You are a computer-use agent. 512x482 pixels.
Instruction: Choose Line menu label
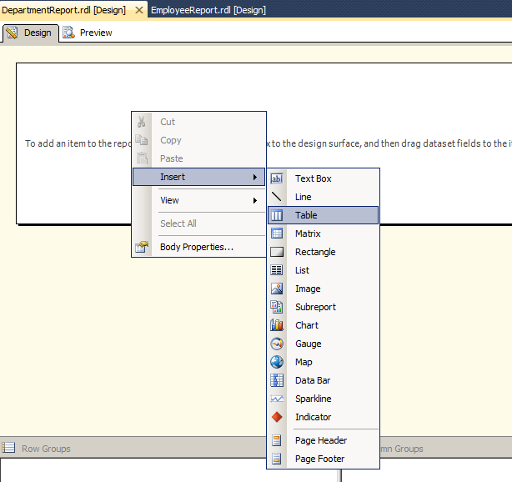[x=303, y=197]
